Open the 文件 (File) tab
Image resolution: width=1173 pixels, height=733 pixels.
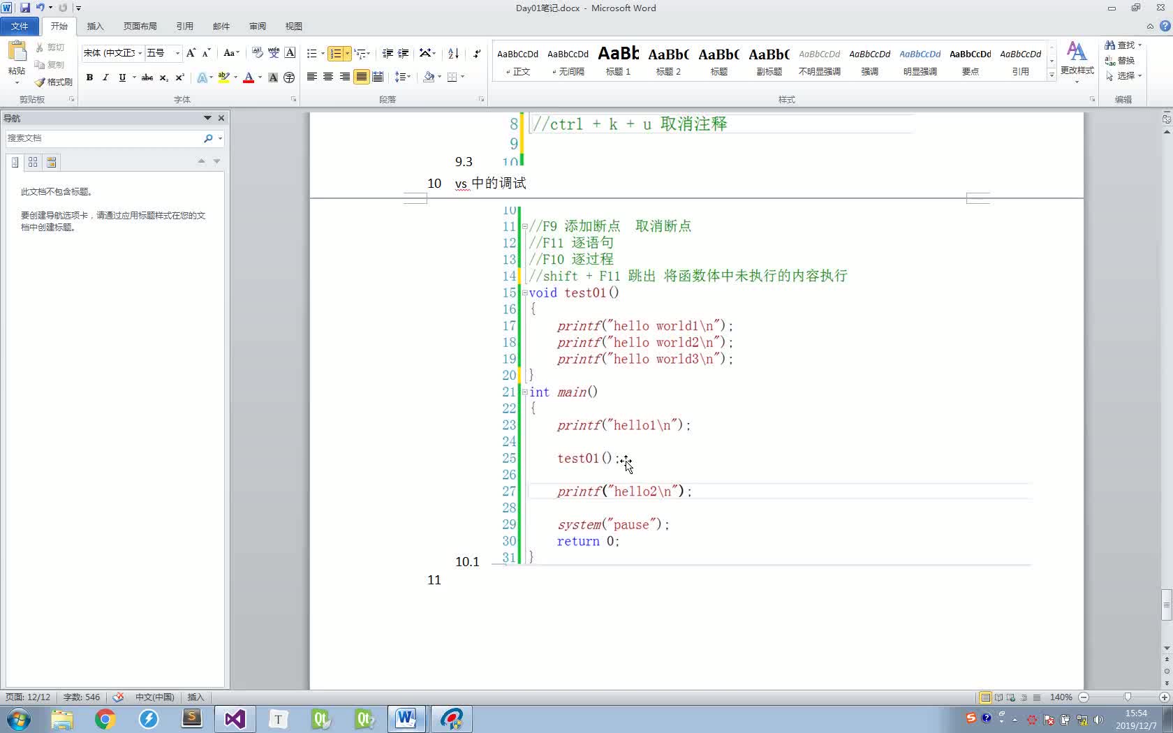click(x=20, y=26)
